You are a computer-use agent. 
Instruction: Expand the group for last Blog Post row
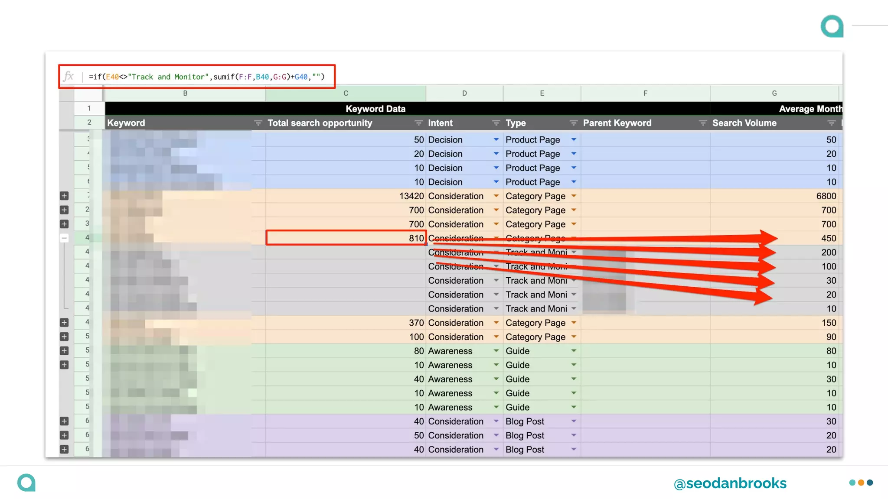click(64, 450)
